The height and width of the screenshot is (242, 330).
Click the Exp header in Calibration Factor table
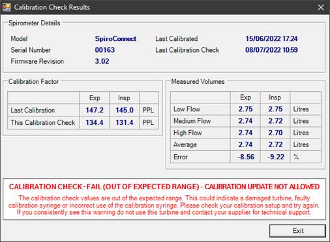95,98
